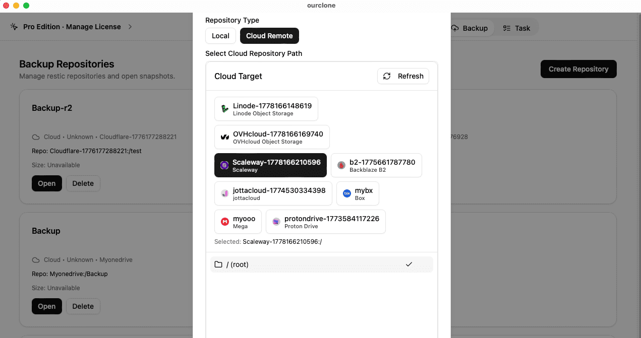Image resolution: width=641 pixels, height=338 pixels.
Task: Select Cloud Remote repository type
Action: (x=269, y=36)
